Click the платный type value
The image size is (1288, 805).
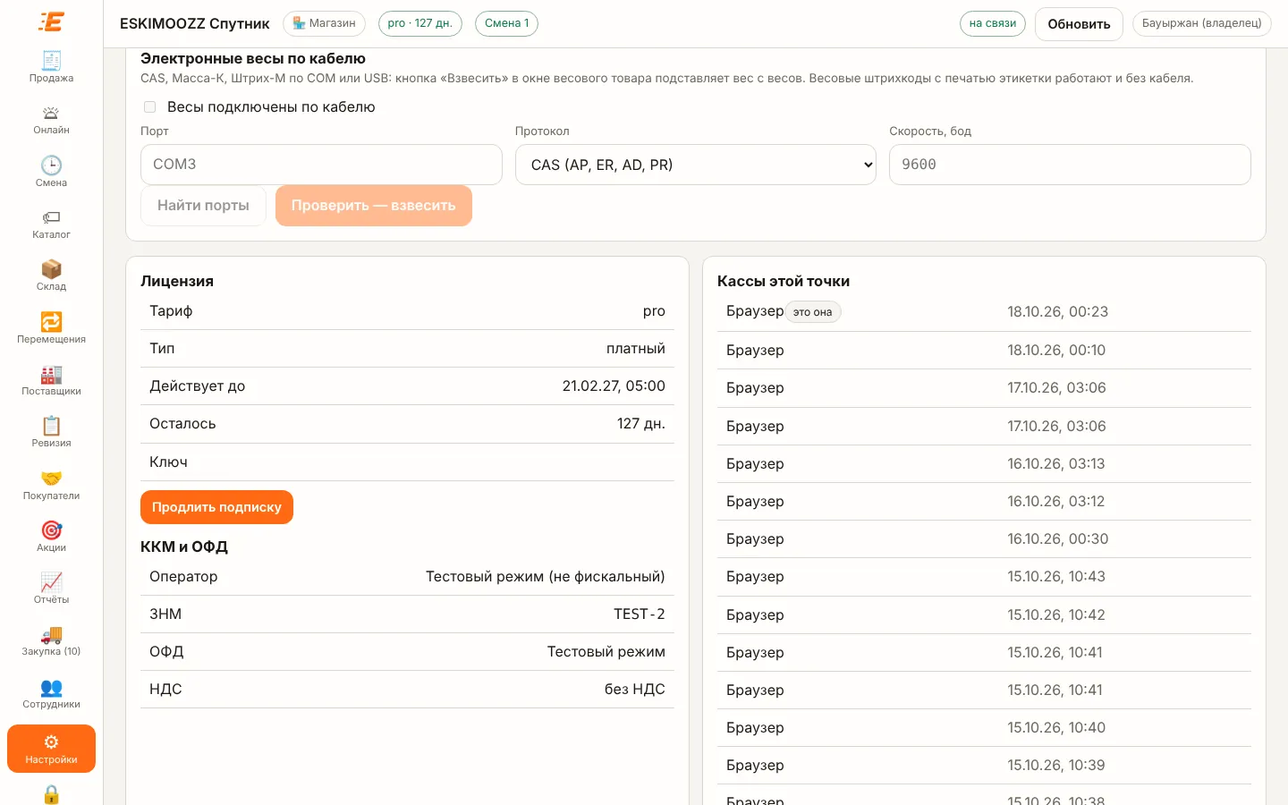[635, 349]
